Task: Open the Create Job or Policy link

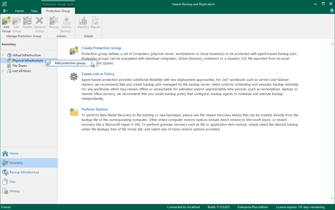Action: click(98, 74)
